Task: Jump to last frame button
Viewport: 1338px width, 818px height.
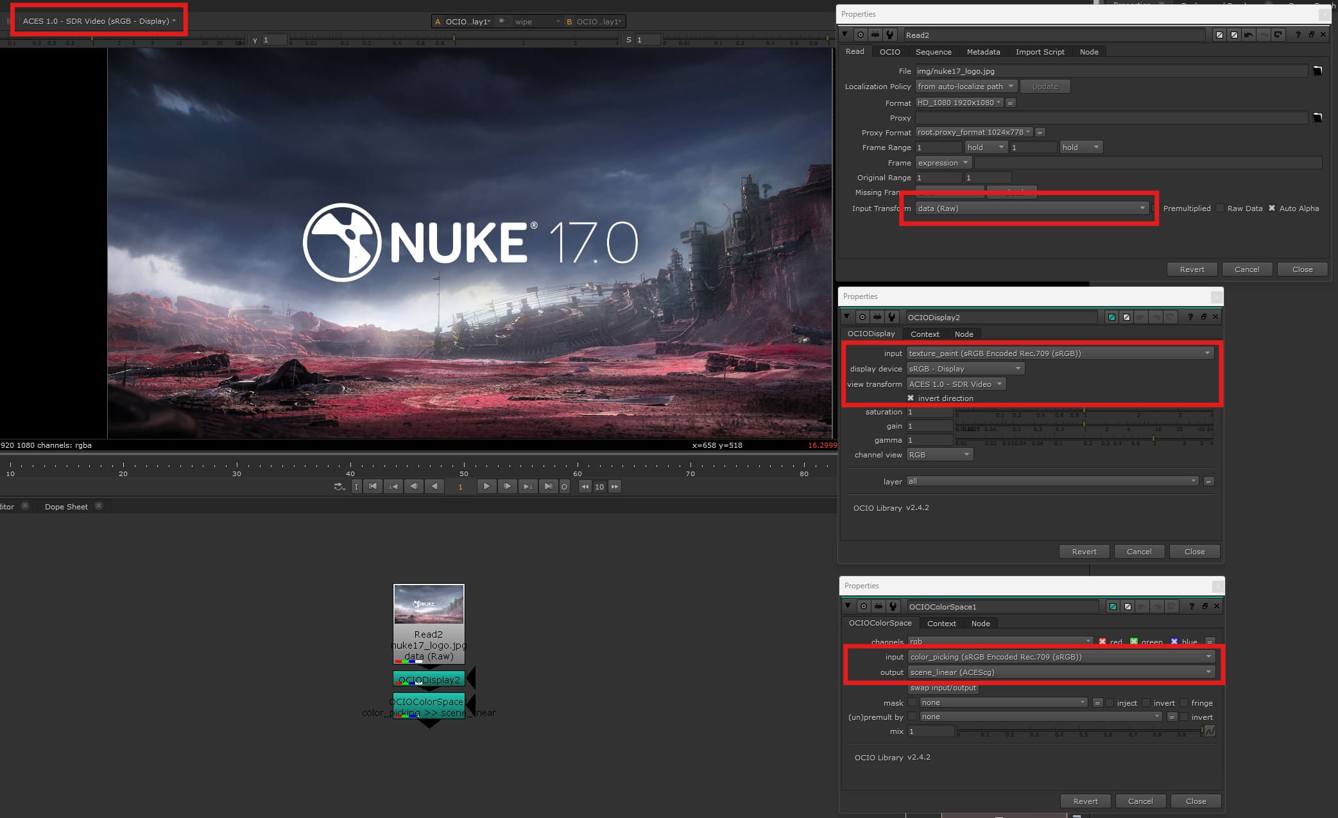Action: [x=548, y=486]
